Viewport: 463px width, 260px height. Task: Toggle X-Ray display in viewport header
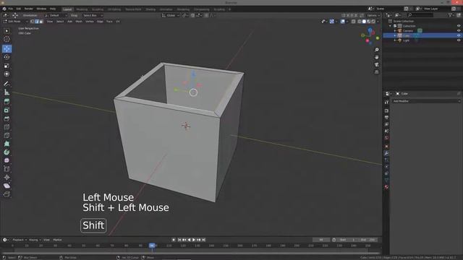click(354, 22)
